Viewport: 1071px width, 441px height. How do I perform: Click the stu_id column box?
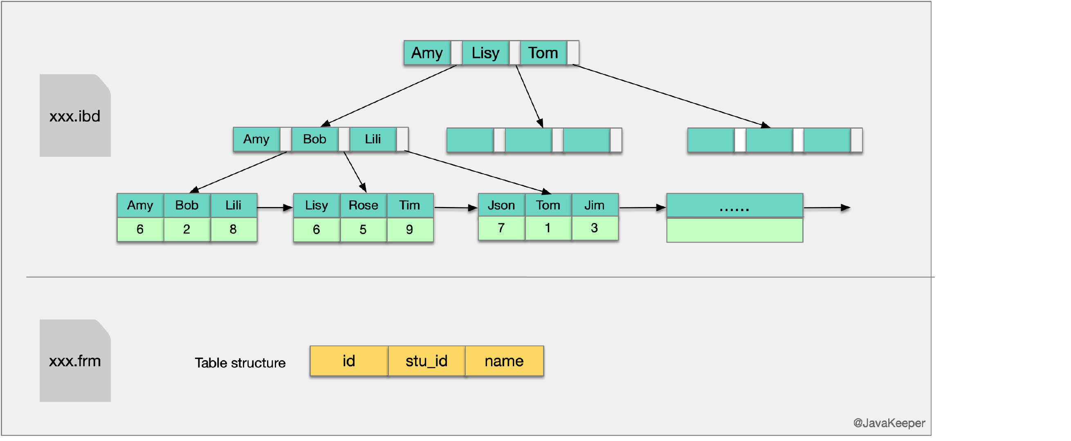pos(427,361)
